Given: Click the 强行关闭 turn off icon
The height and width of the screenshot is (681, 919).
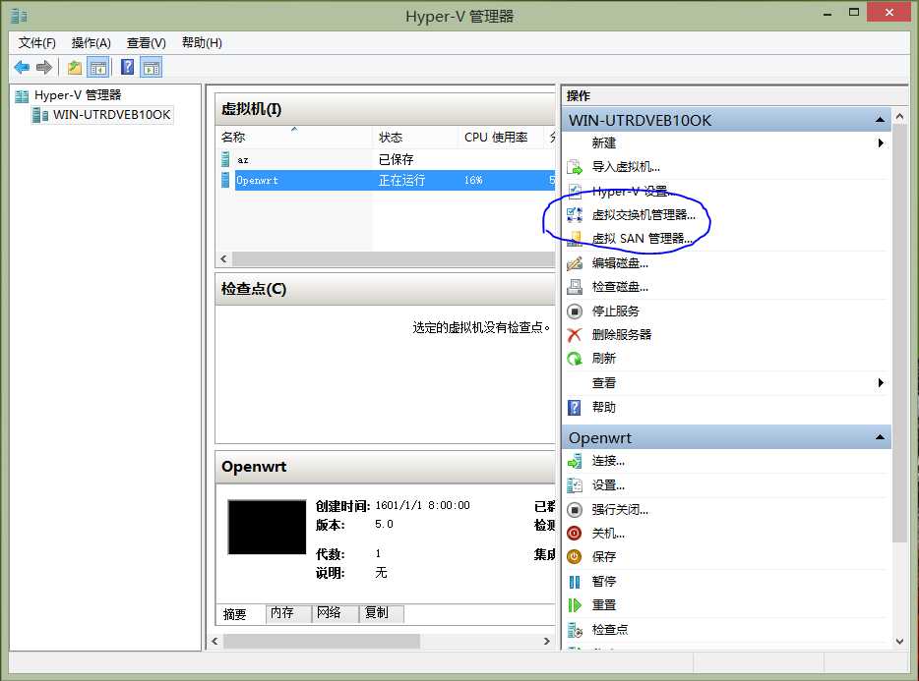Looking at the screenshot, I should (x=575, y=509).
